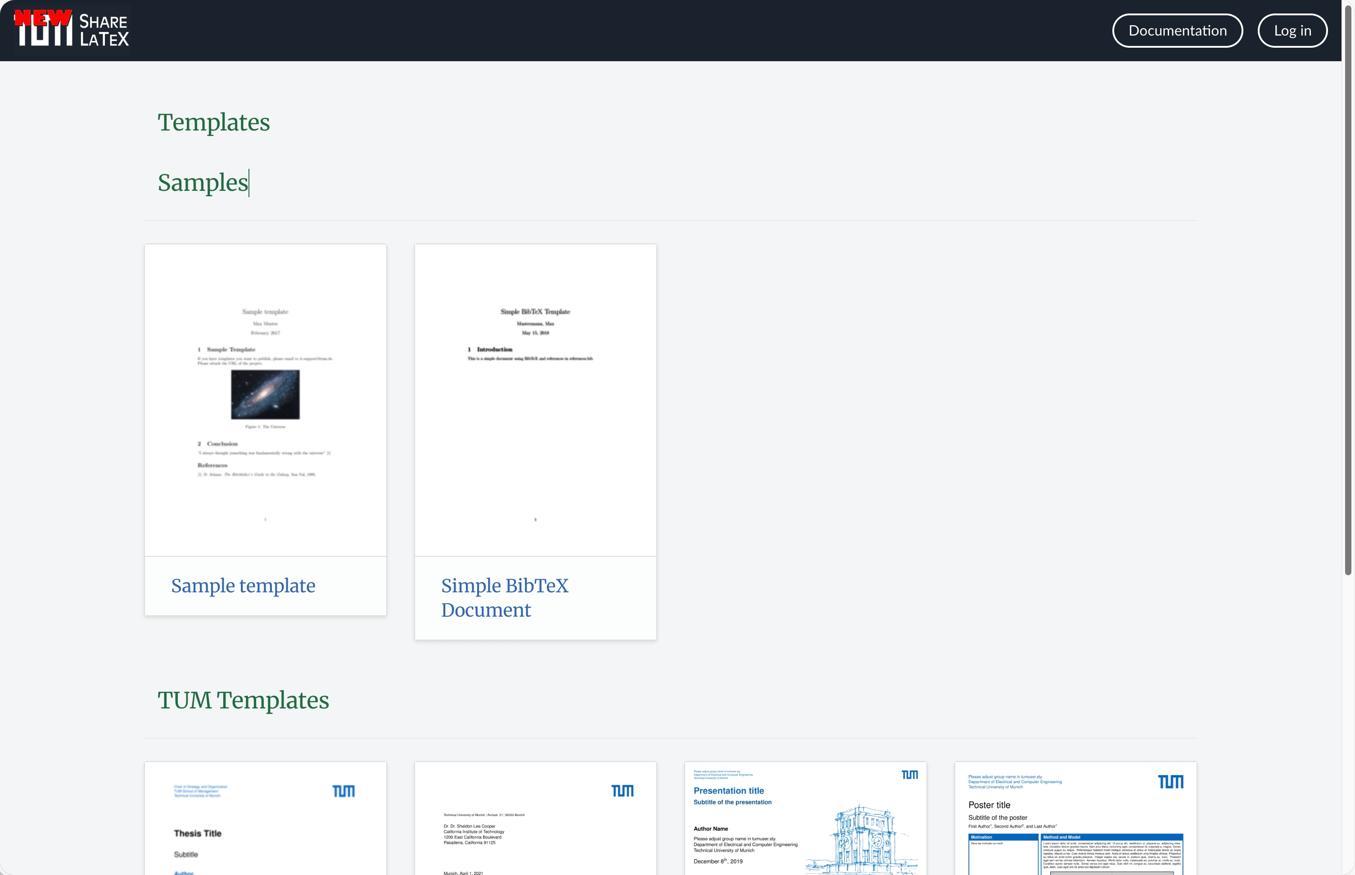Click the Log in button
This screenshot has width=1355, height=875.
tap(1292, 31)
